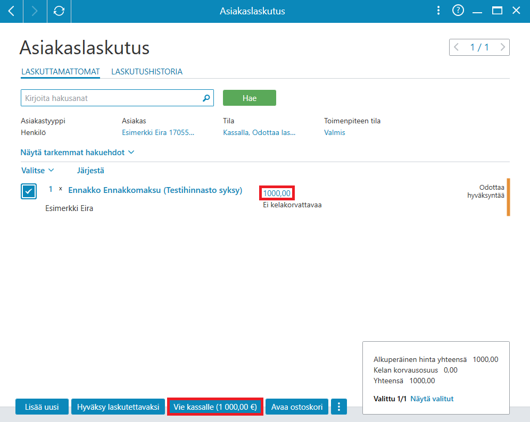Uncheck the Ennakkomaksu row checkbox
The image size is (530, 422).
pyautogui.click(x=29, y=191)
